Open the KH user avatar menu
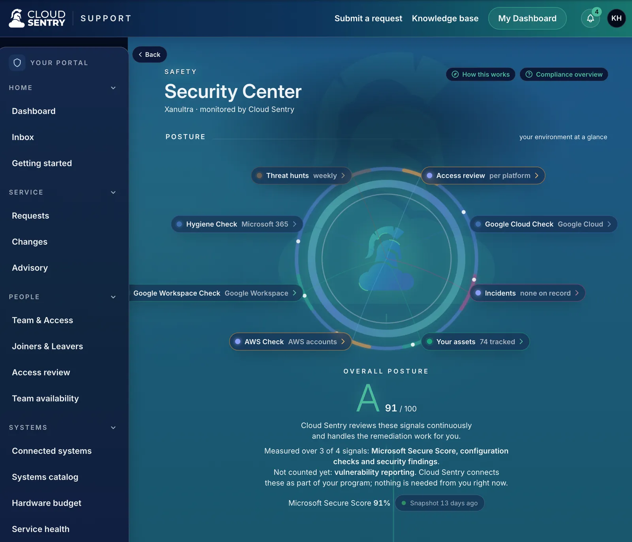 616,18
